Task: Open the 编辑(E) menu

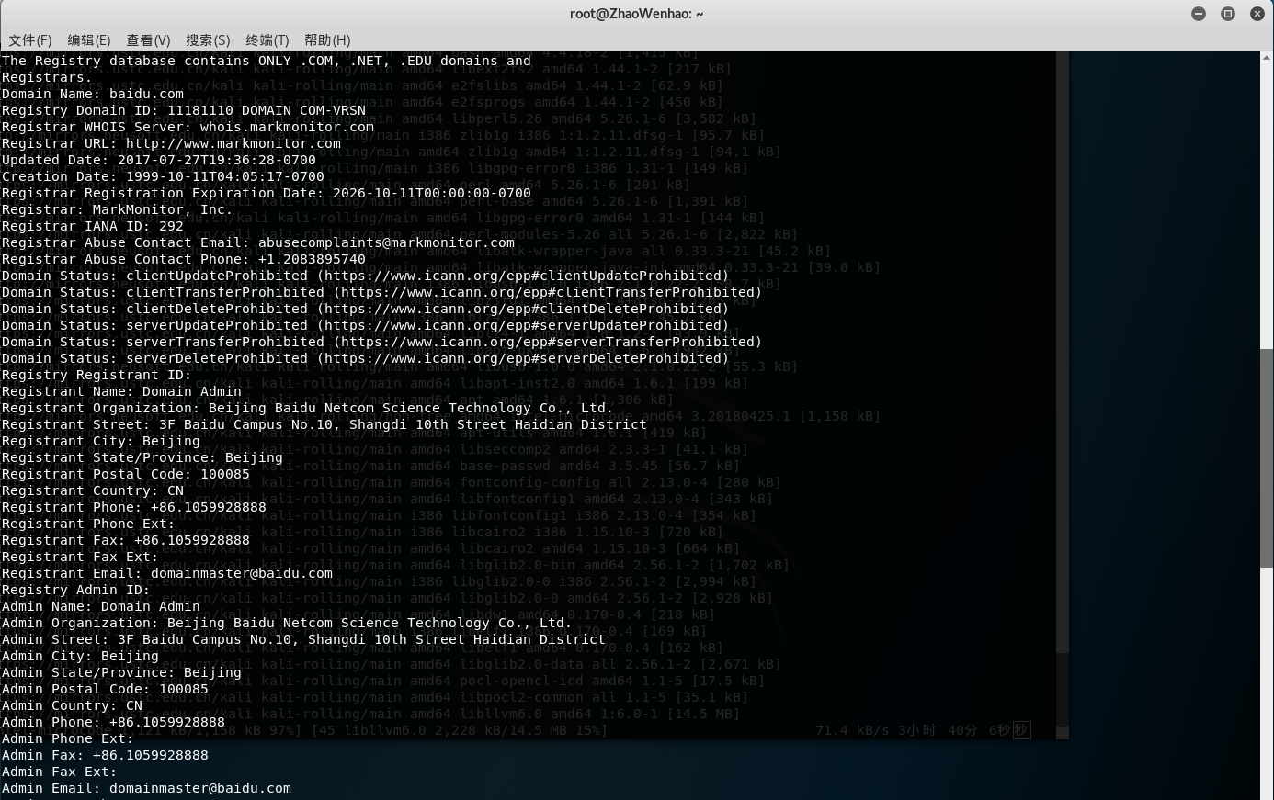Action: coord(88,40)
